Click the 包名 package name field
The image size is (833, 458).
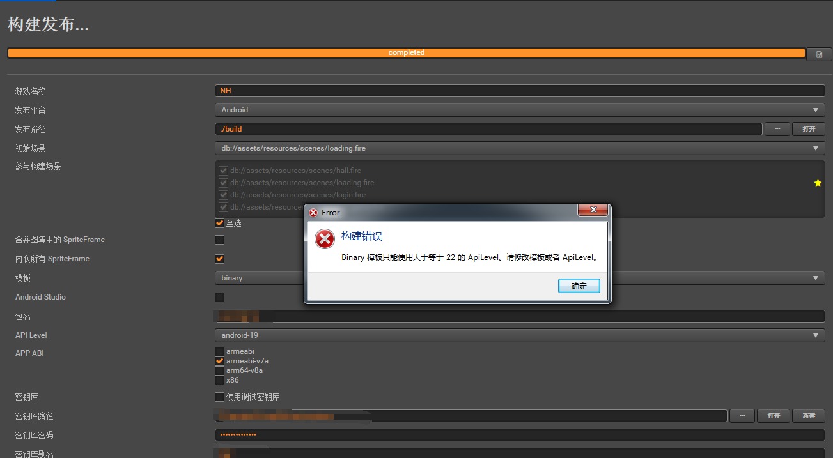click(x=520, y=316)
